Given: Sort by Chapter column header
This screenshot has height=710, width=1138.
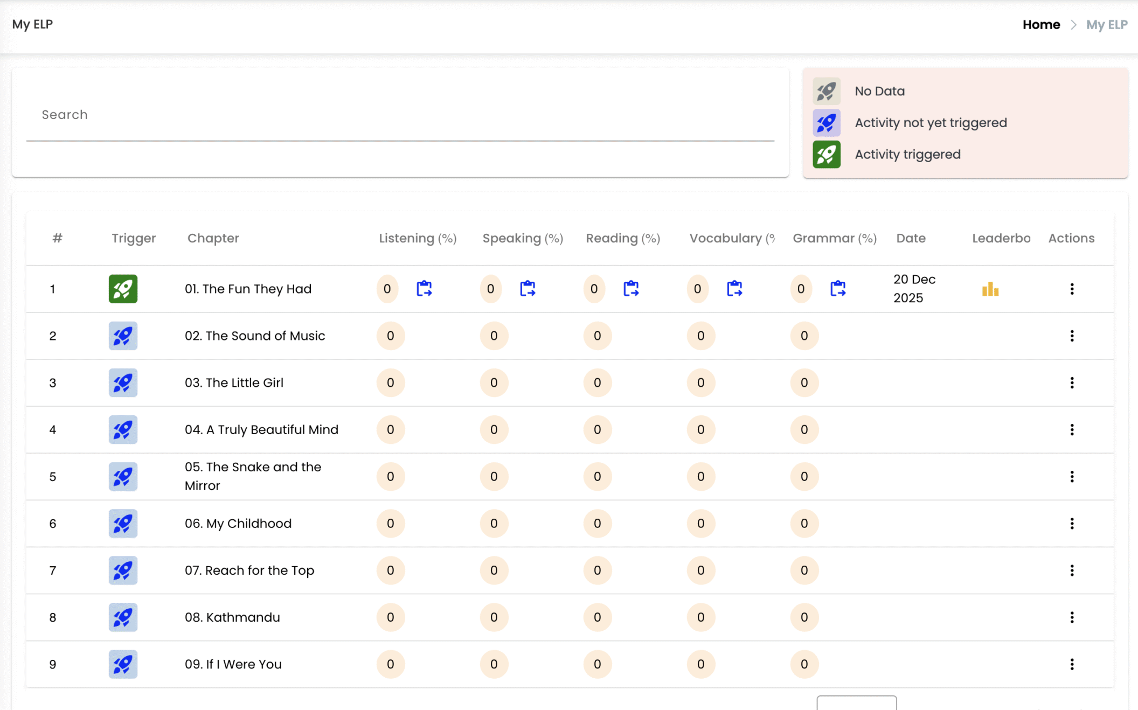Looking at the screenshot, I should click(213, 238).
